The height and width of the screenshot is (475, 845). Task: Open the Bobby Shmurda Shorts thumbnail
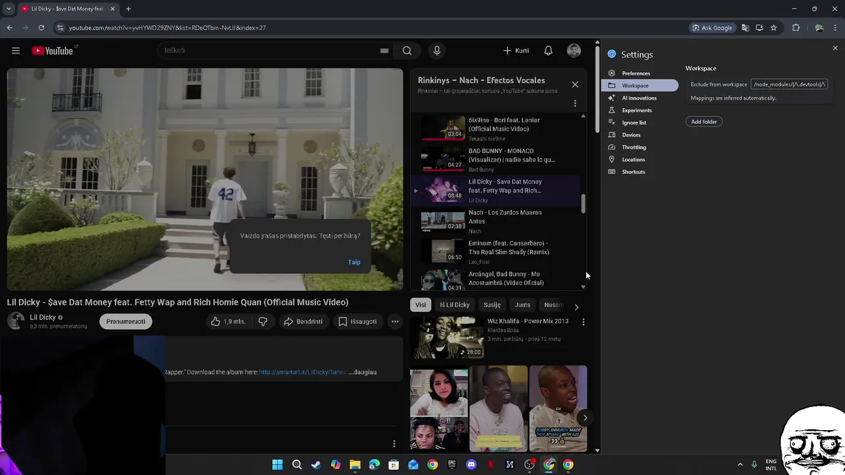click(x=558, y=408)
